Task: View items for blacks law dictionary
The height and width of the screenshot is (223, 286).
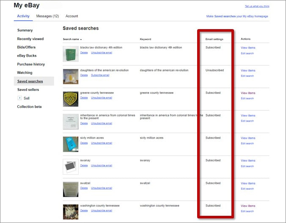Action: [x=248, y=48]
